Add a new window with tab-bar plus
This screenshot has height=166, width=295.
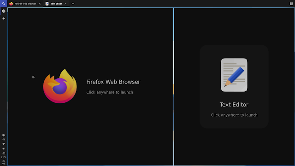click(73, 4)
